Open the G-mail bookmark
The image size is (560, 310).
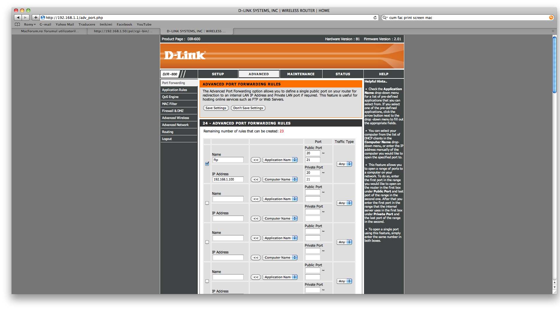pos(45,24)
